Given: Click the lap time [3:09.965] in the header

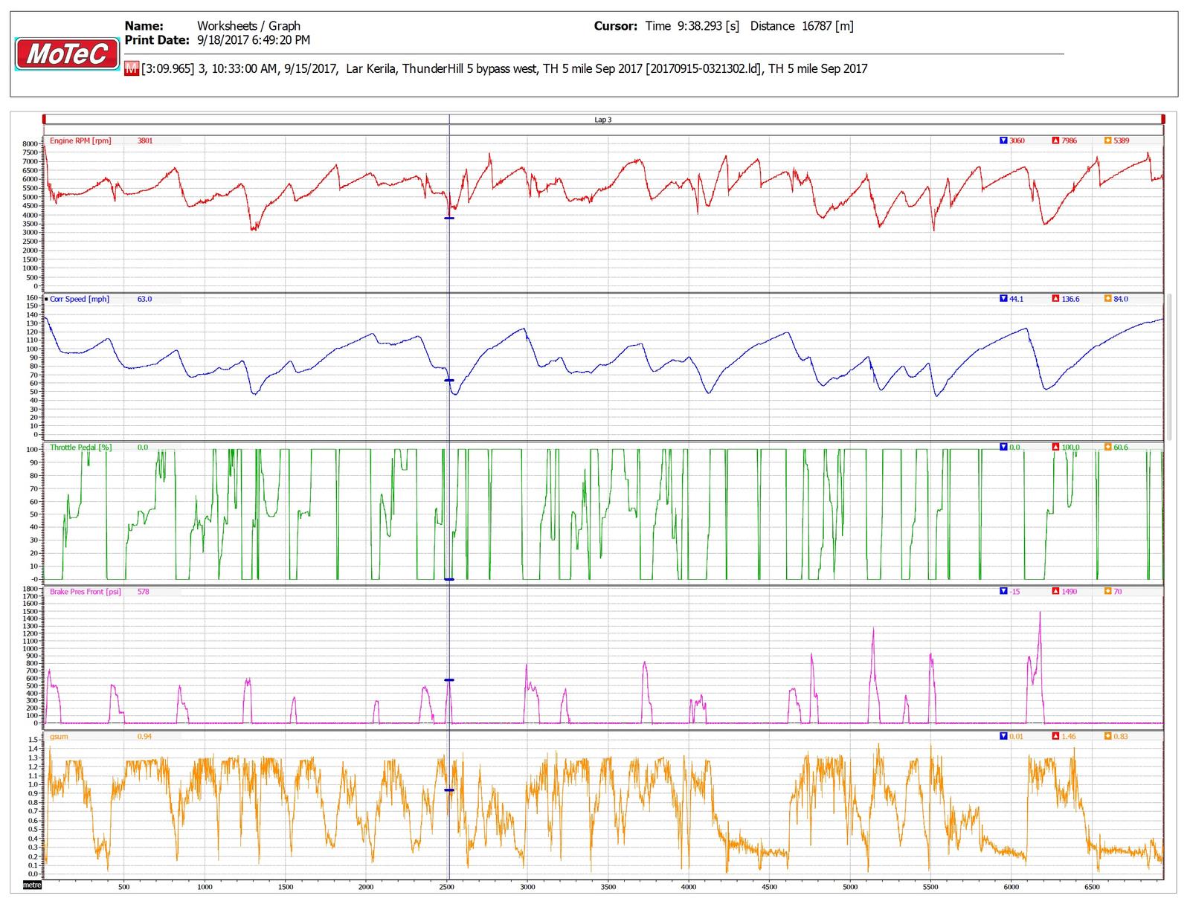Looking at the screenshot, I should point(167,69).
